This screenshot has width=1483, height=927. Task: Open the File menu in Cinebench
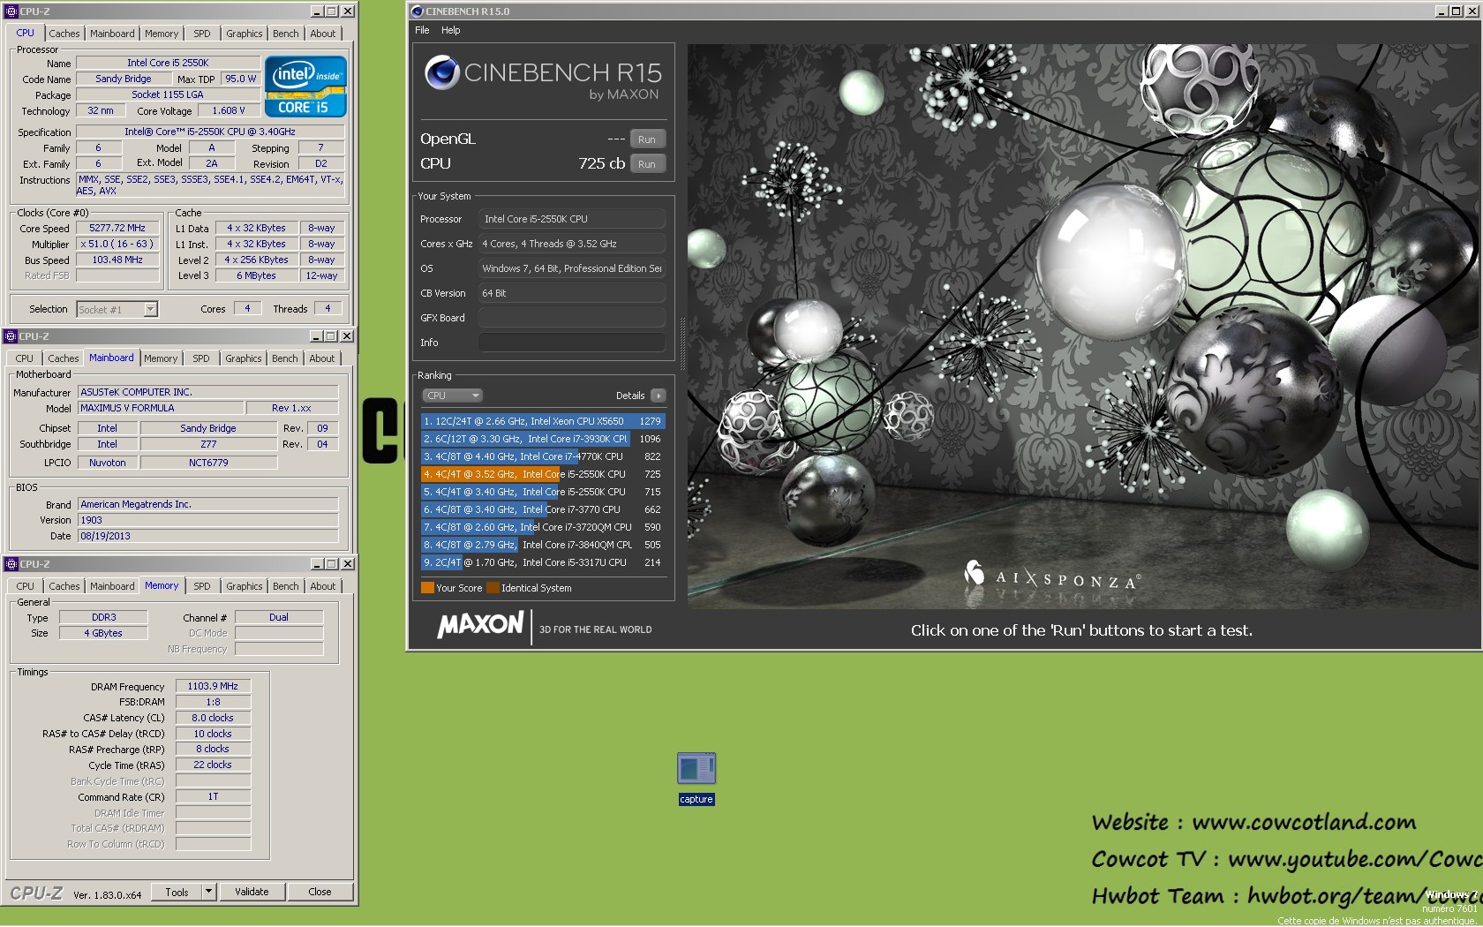pyautogui.click(x=422, y=30)
